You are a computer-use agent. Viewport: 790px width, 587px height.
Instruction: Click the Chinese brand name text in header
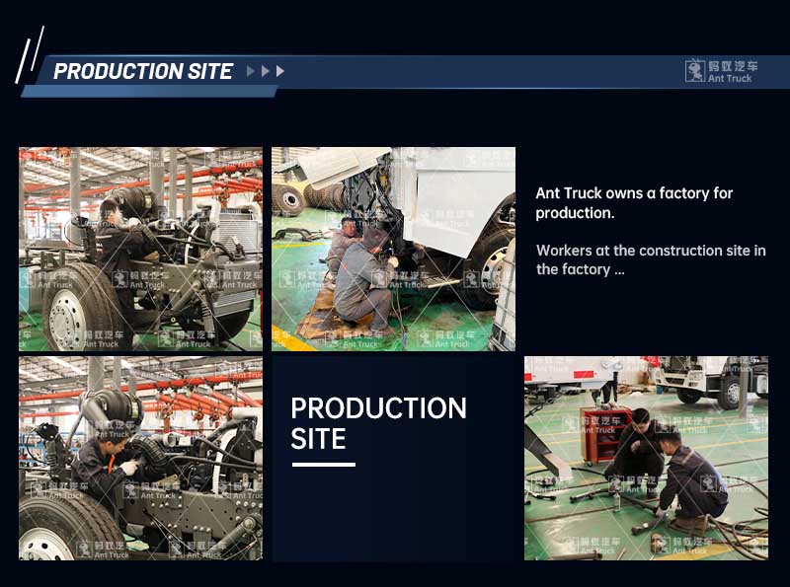point(733,66)
